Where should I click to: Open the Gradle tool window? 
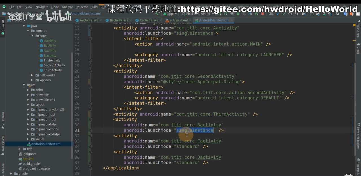pyautogui.click(x=358, y=48)
